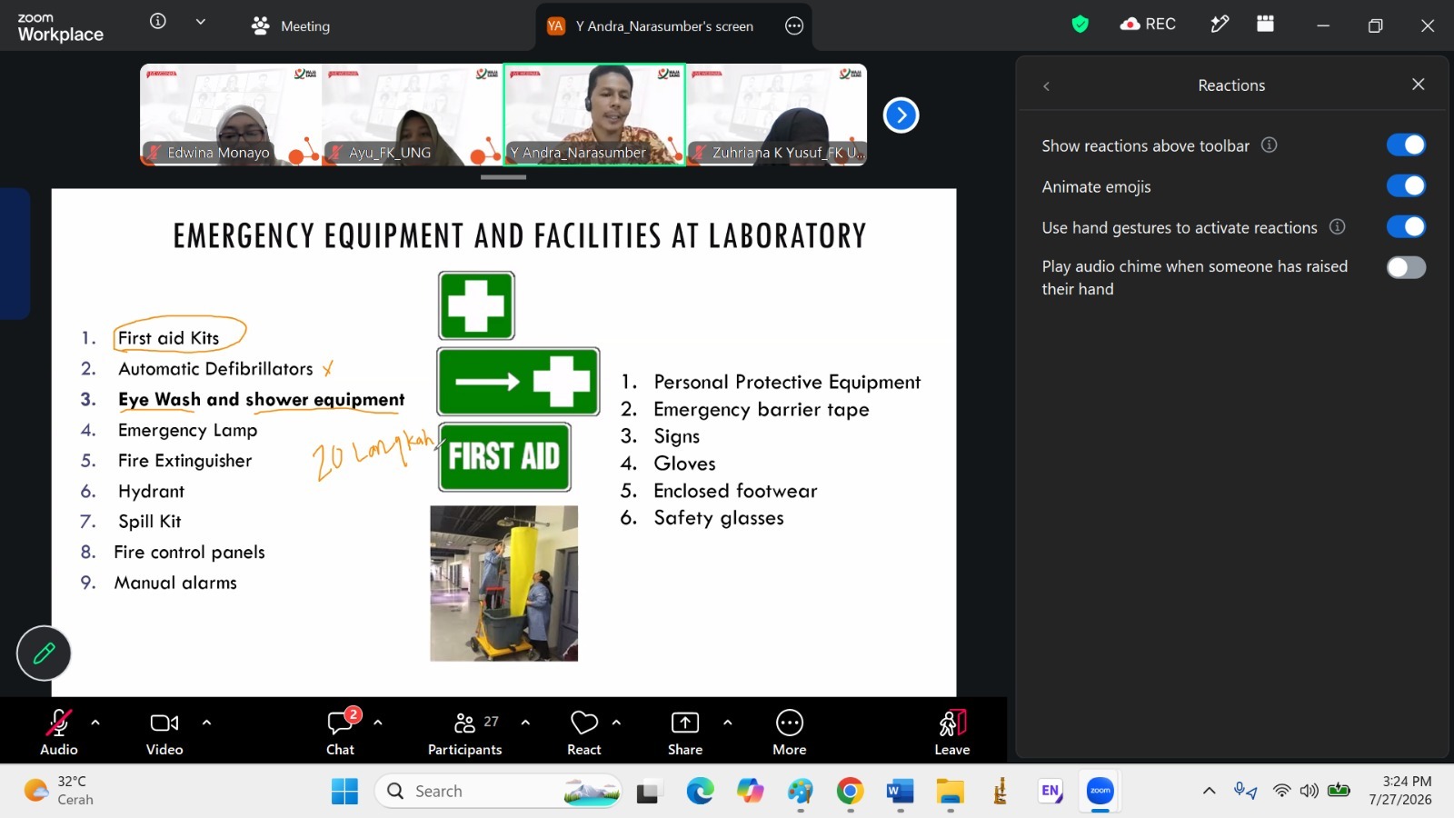
Task: Open Google Chrome from taskbar
Action: (850, 792)
